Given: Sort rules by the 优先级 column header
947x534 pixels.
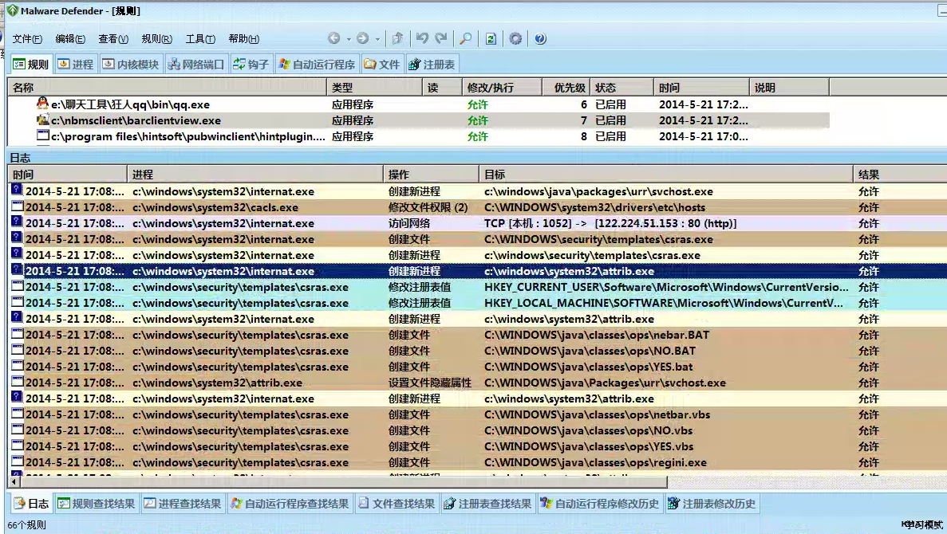Looking at the screenshot, I should coord(570,88).
